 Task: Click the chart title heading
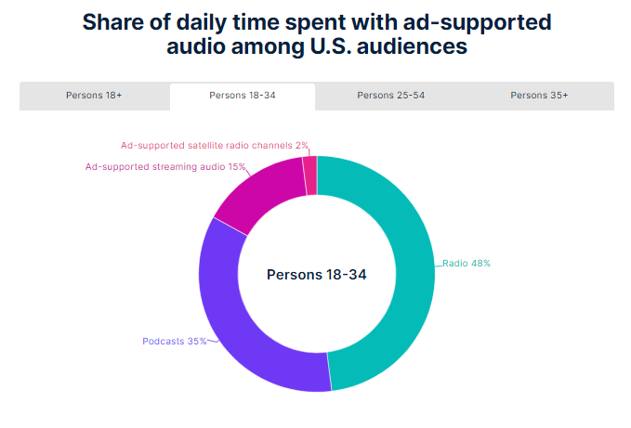pos(317,33)
